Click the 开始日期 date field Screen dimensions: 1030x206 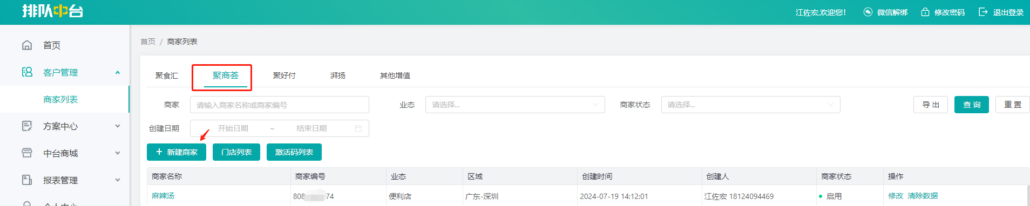pyautogui.click(x=233, y=128)
